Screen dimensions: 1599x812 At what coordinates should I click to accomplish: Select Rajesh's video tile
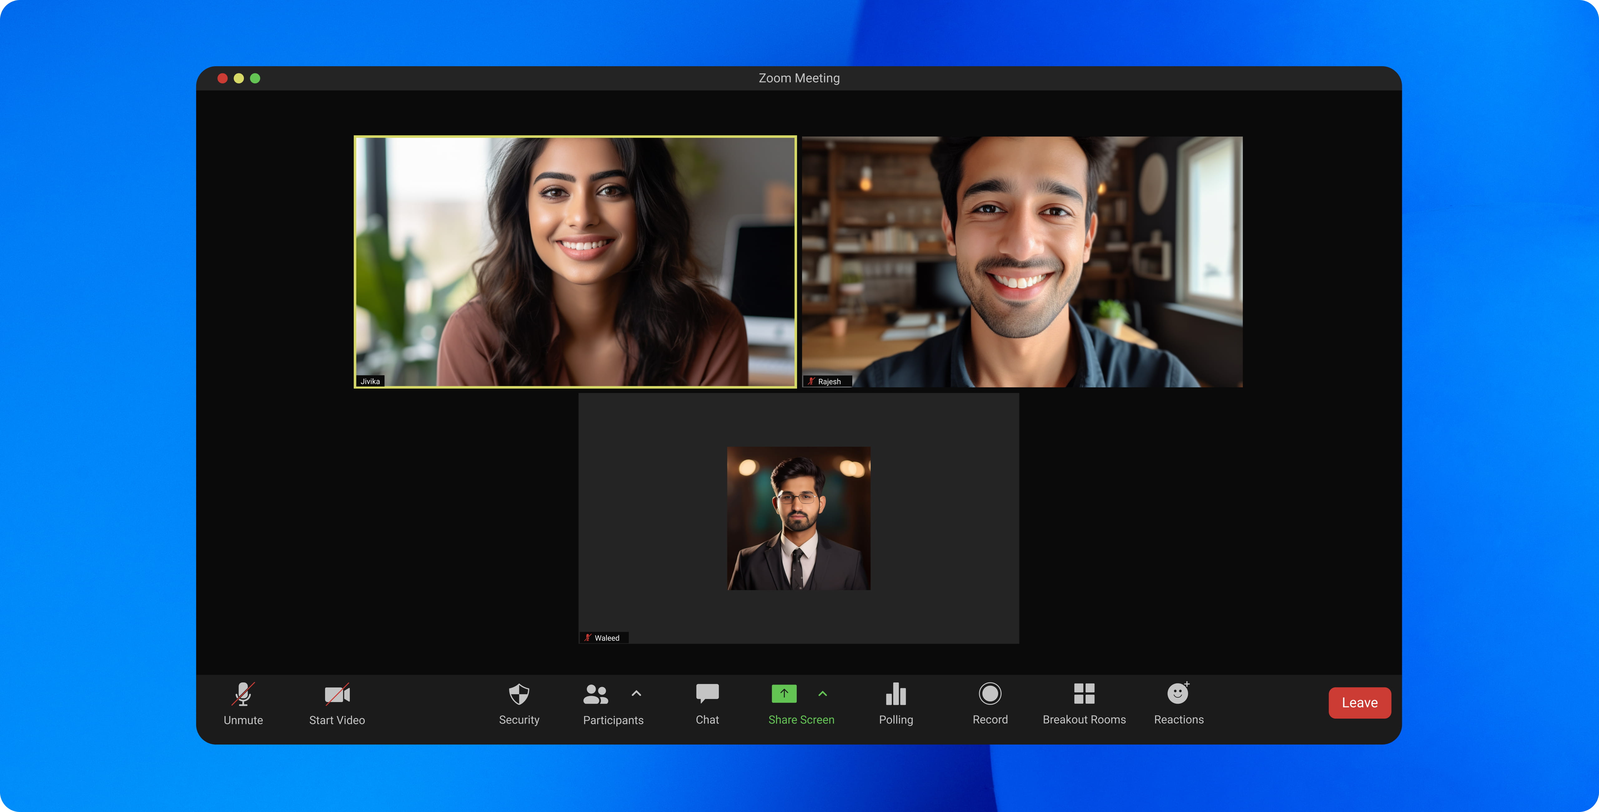[1022, 262]
